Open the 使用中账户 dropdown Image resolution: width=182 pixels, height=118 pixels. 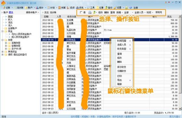click(x=32, y=12)
